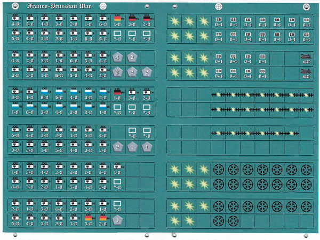Screen dimensions: 320x240
Task: Select the Lw 3-8 Landwehr counter
Action: point(132,94)
